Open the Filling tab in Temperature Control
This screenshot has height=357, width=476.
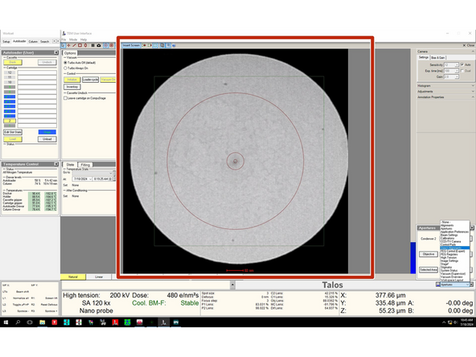tap(85, 165)
